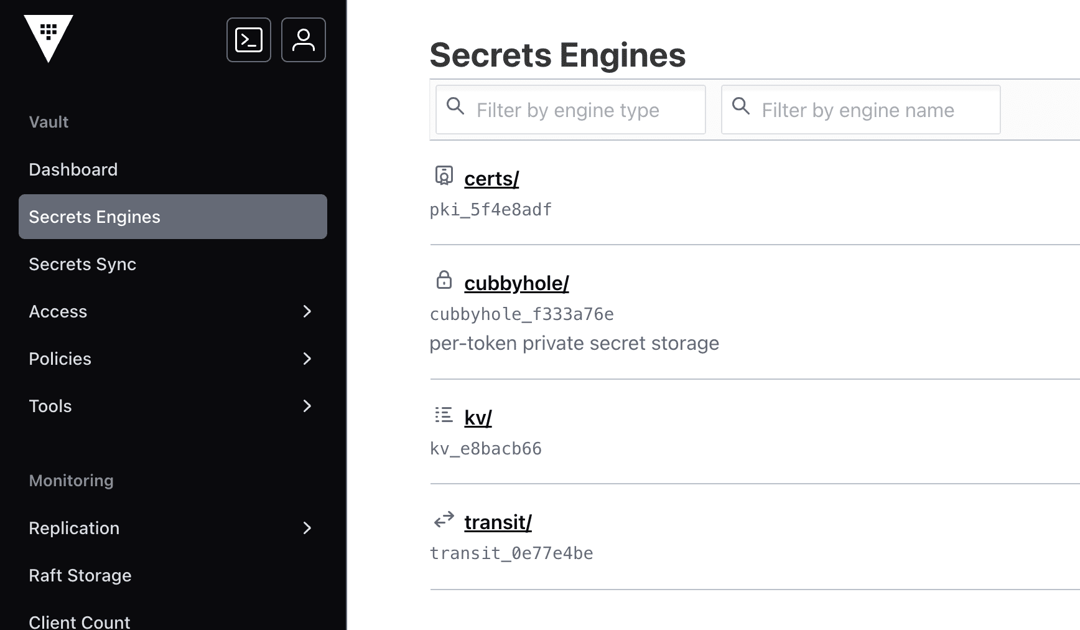This screenshot has width=1080, height=630.
Task: Open Raft Storage from sidebar
Action: pos(80,575)
